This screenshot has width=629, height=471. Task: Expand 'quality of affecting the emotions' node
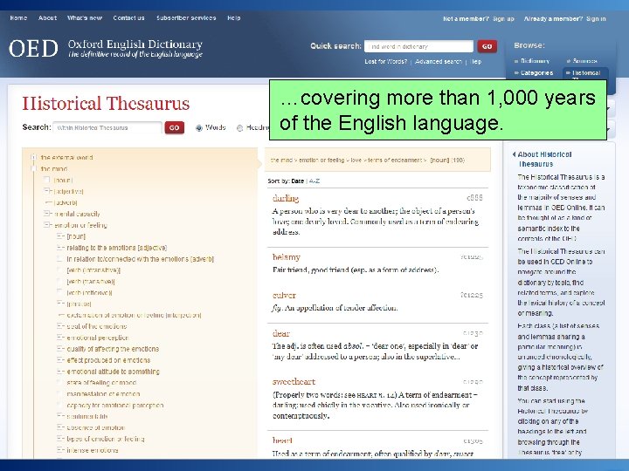pyautogui.click(x=60, y=348)
